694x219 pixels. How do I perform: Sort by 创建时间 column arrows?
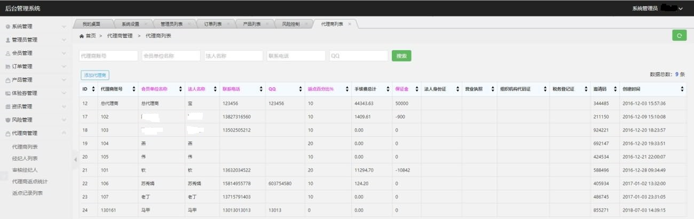click(682, 89)
